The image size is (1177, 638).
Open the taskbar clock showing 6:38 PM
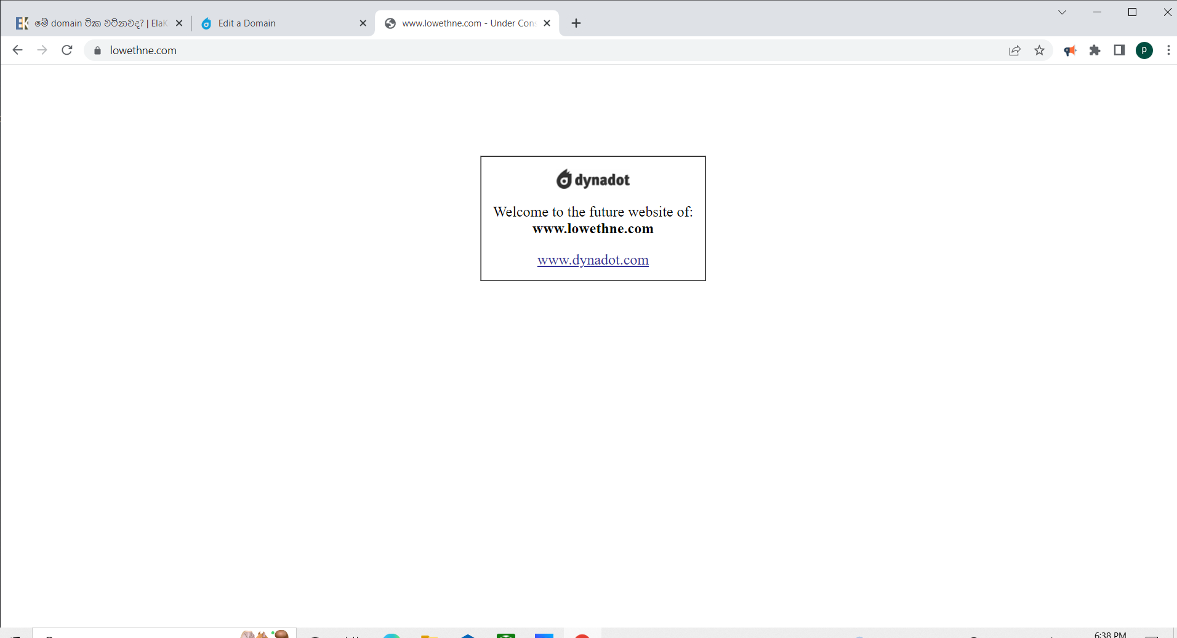[x=1110, y=634]
